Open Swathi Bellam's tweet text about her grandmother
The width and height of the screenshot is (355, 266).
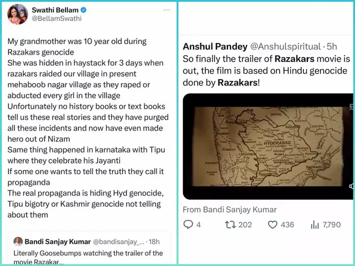click(86, 128)
